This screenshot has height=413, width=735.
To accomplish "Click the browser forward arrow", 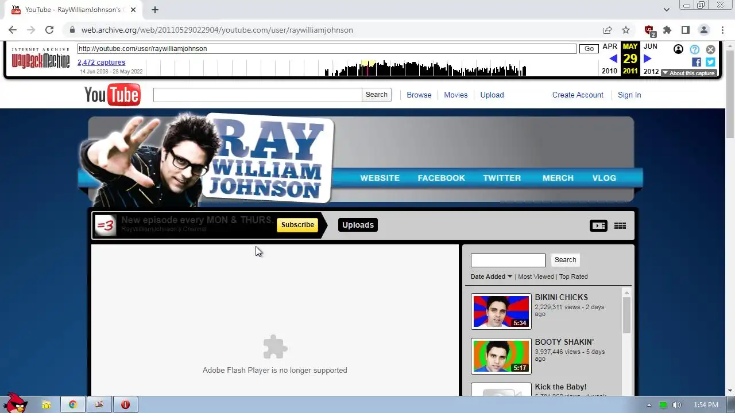I will [x=31, y=30].
